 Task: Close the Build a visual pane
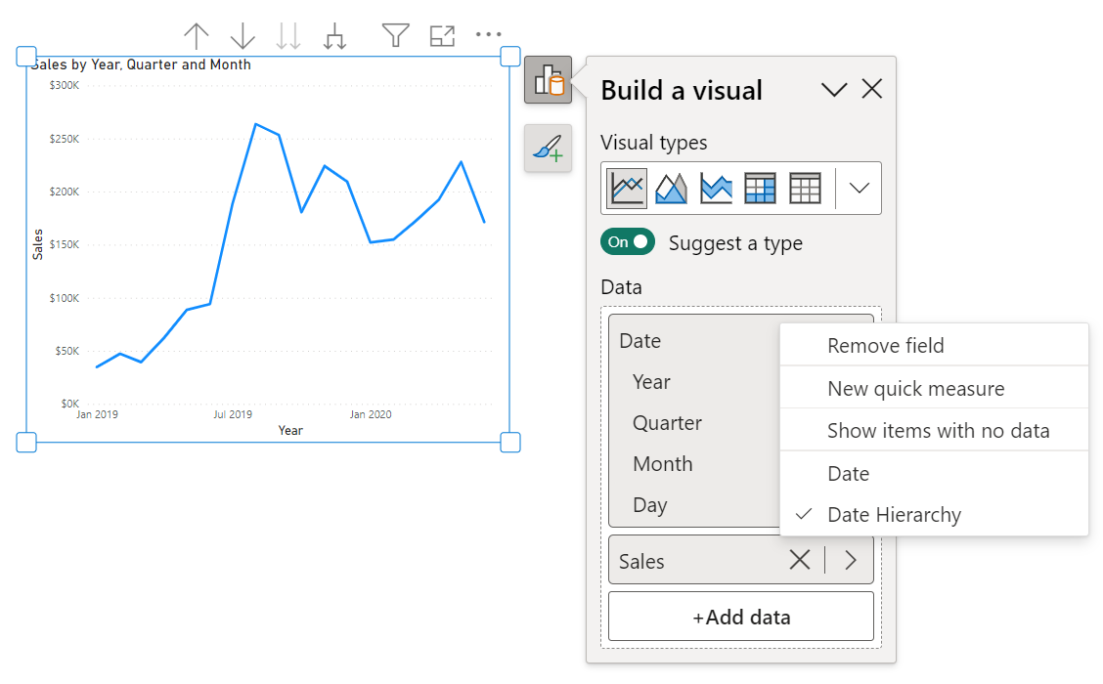pos(872,89)
